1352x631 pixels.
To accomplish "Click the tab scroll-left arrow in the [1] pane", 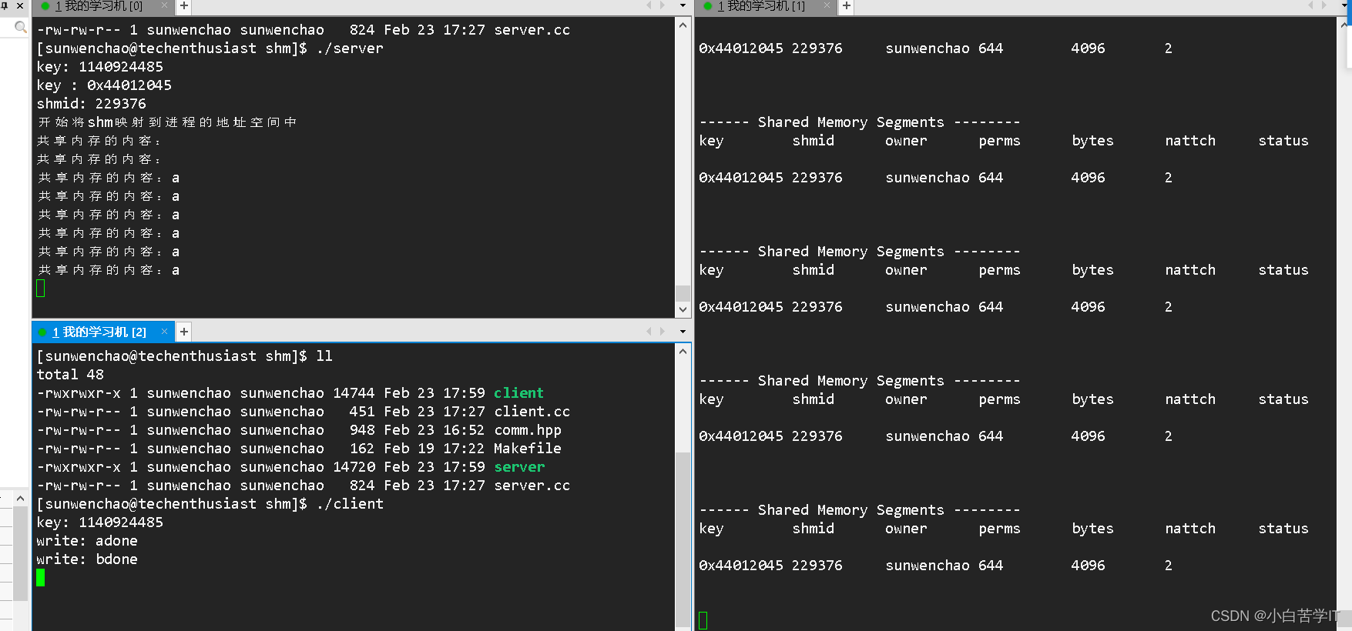I will coord(1311,5).
